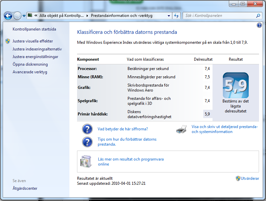The height and width of the screenshot is (201, 266).
Task: Open 'Öppna diskrensning'
Action: tap(30, 64)
